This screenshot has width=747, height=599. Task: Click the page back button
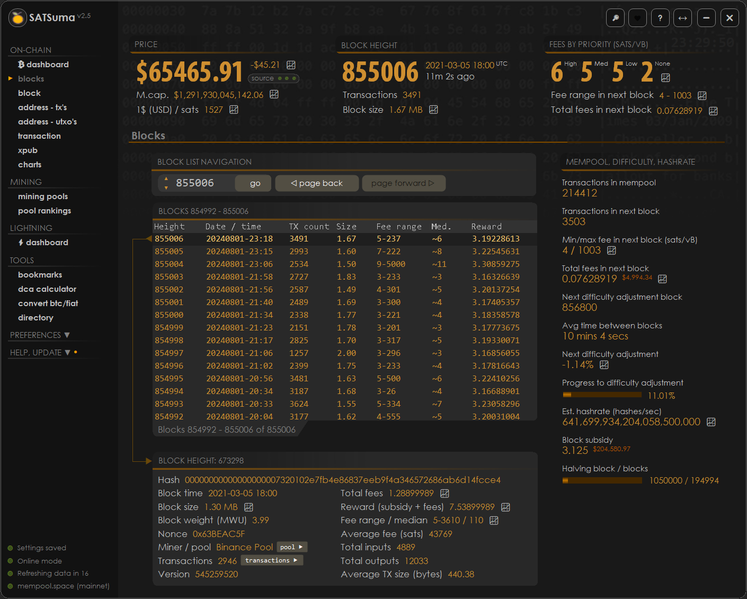(x=317, y=183)
